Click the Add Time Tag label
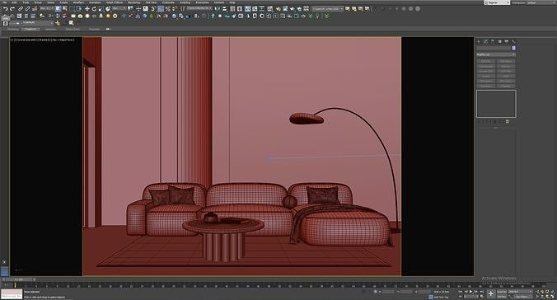557x300 pixels. [x=441, y=298]
